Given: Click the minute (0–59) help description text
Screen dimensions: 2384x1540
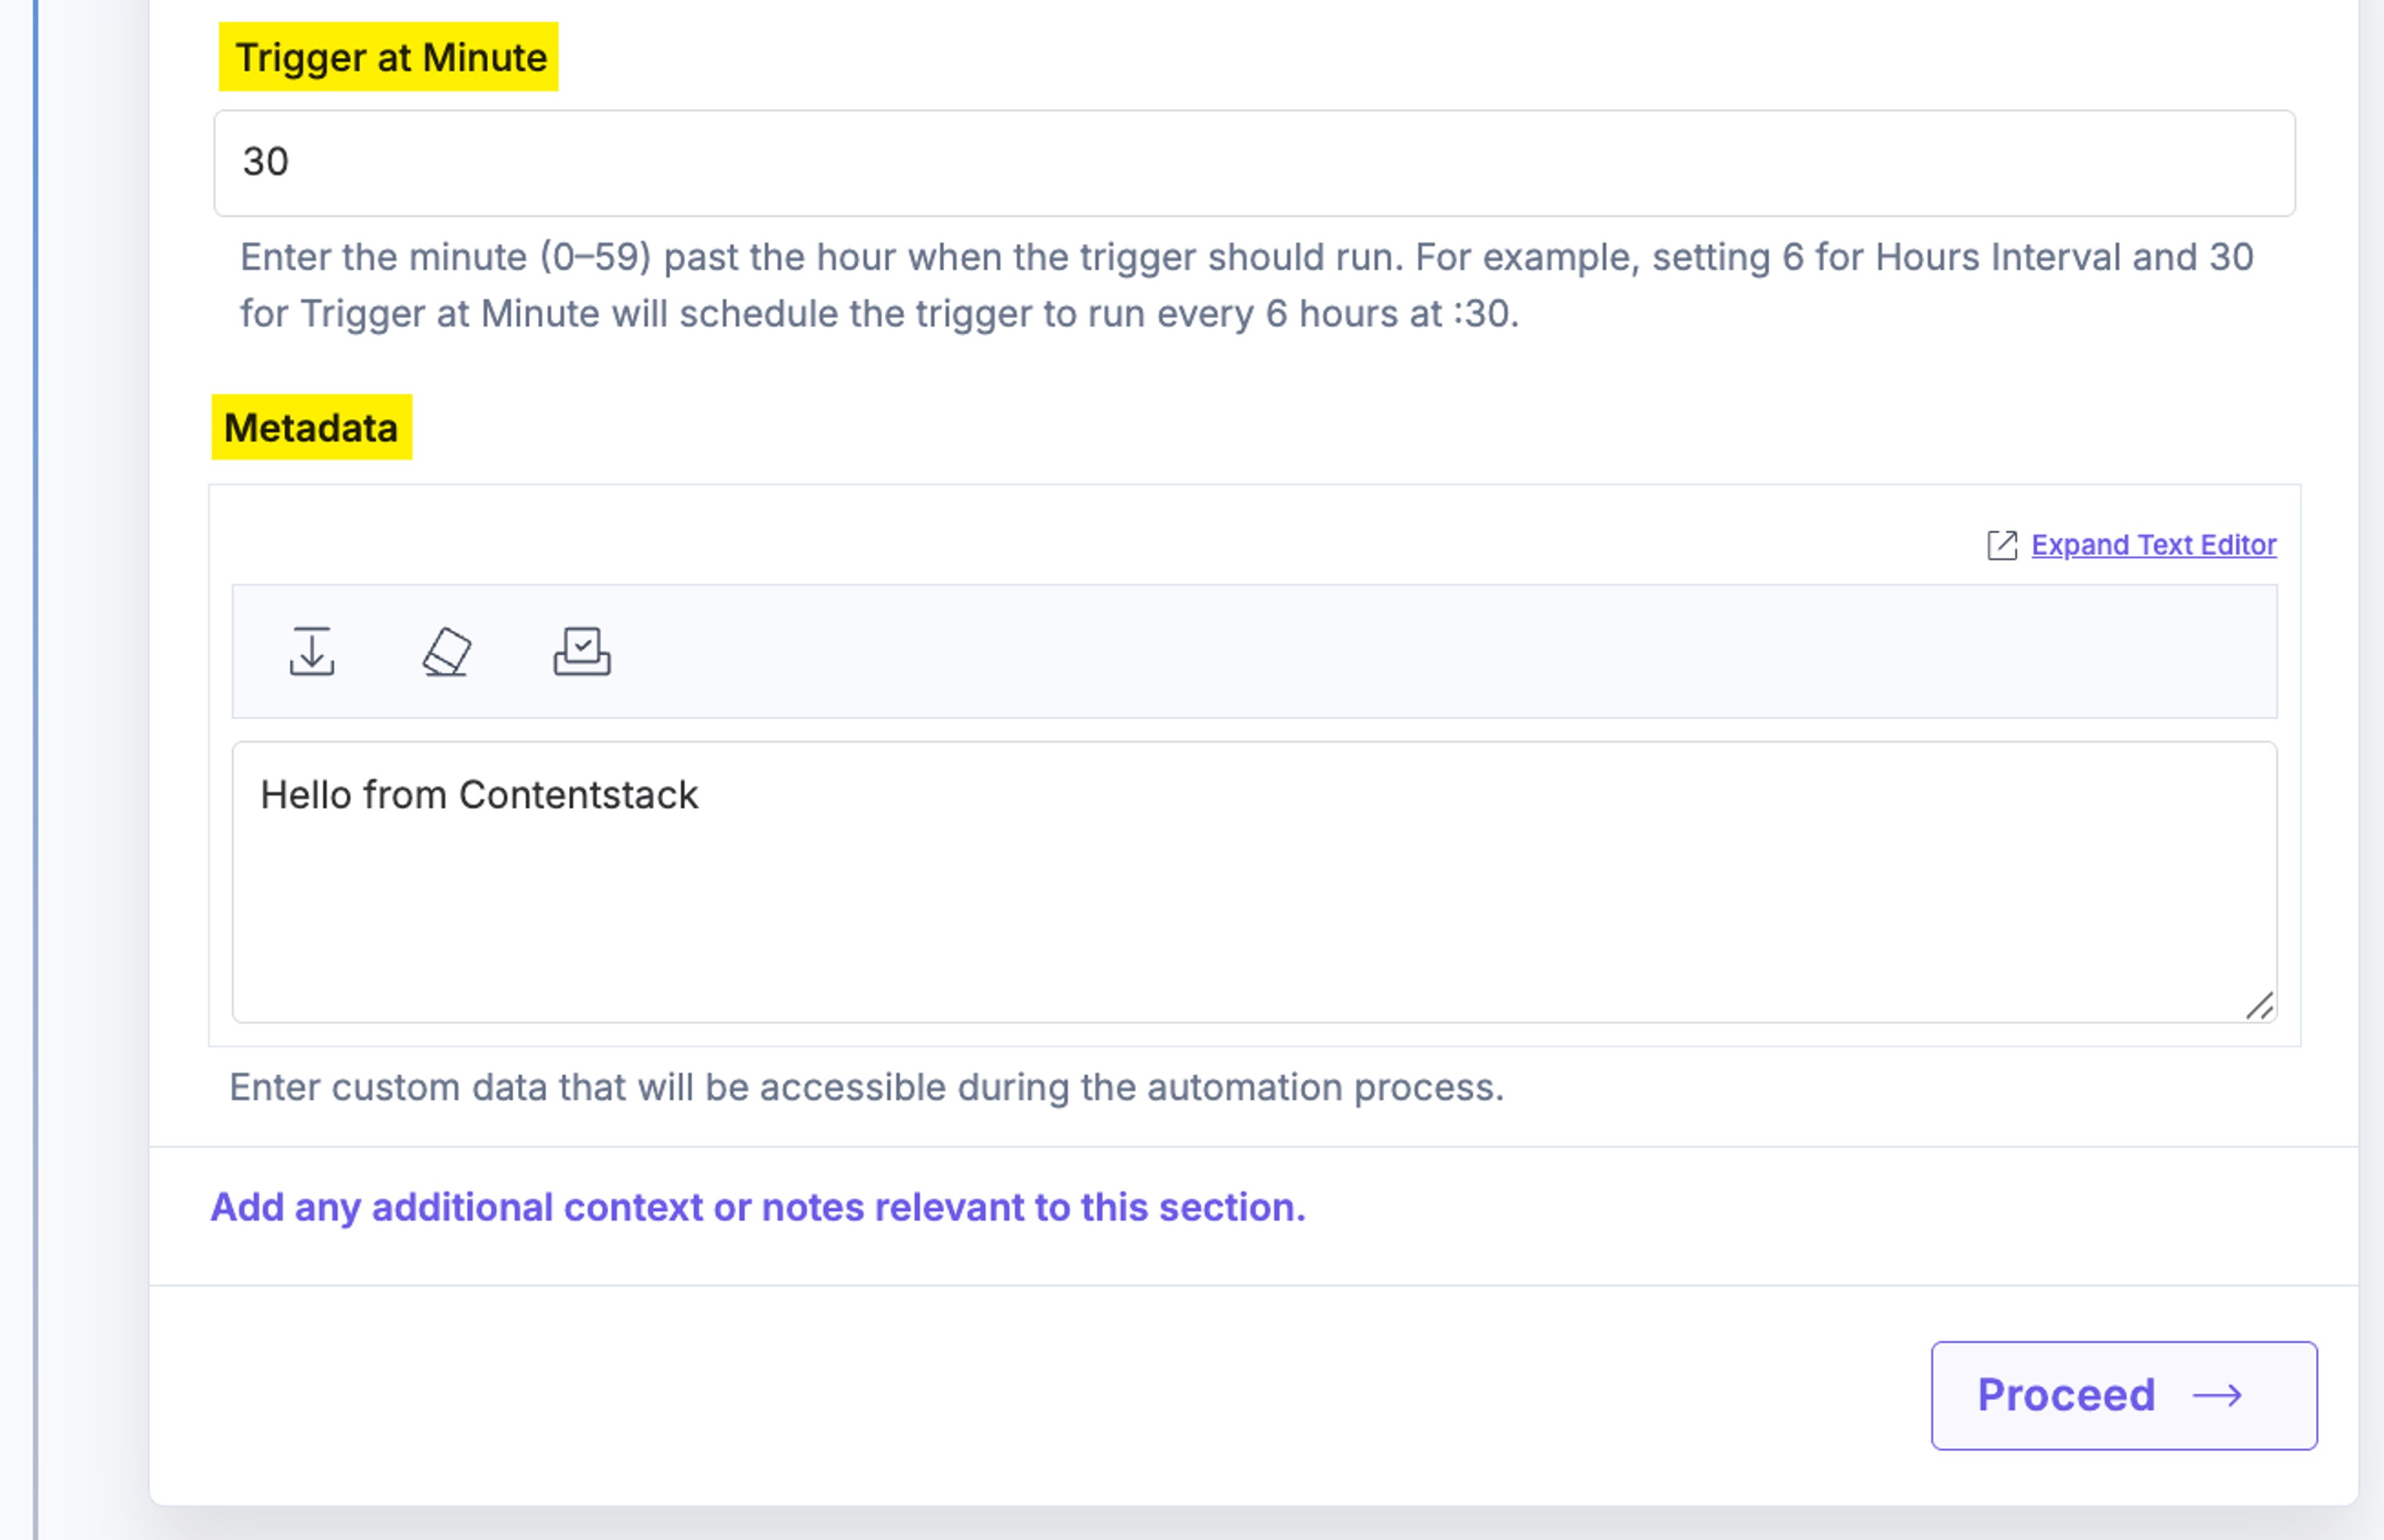Looking at the screenshot, I should [1246, 285].
